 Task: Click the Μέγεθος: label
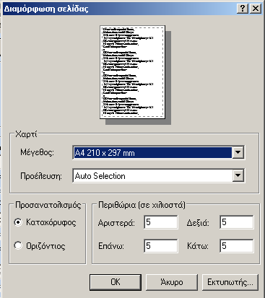(x=38, y=152)
